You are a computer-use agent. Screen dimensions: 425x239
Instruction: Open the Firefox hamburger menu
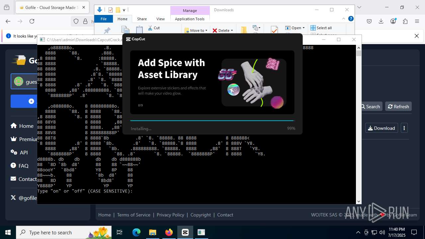click(417, 21)
